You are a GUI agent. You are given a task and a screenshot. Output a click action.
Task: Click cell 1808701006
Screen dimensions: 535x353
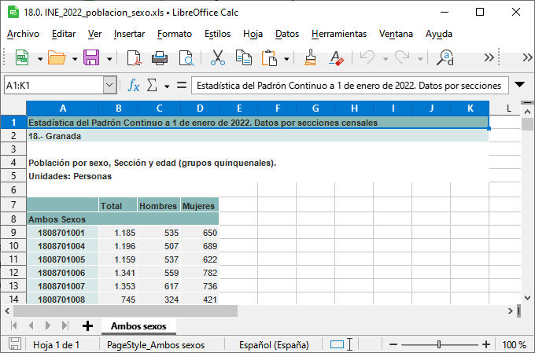pyautogui.click(x=62, y=273)
